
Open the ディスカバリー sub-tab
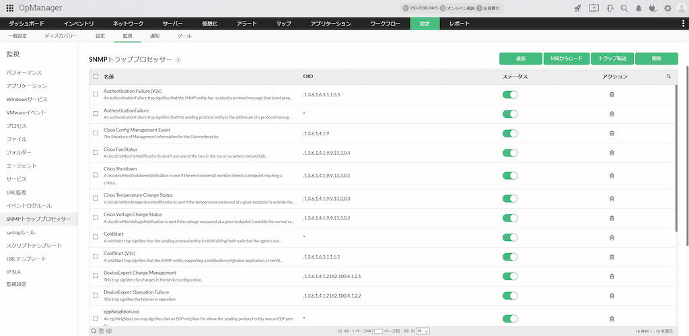click(61, 35)
